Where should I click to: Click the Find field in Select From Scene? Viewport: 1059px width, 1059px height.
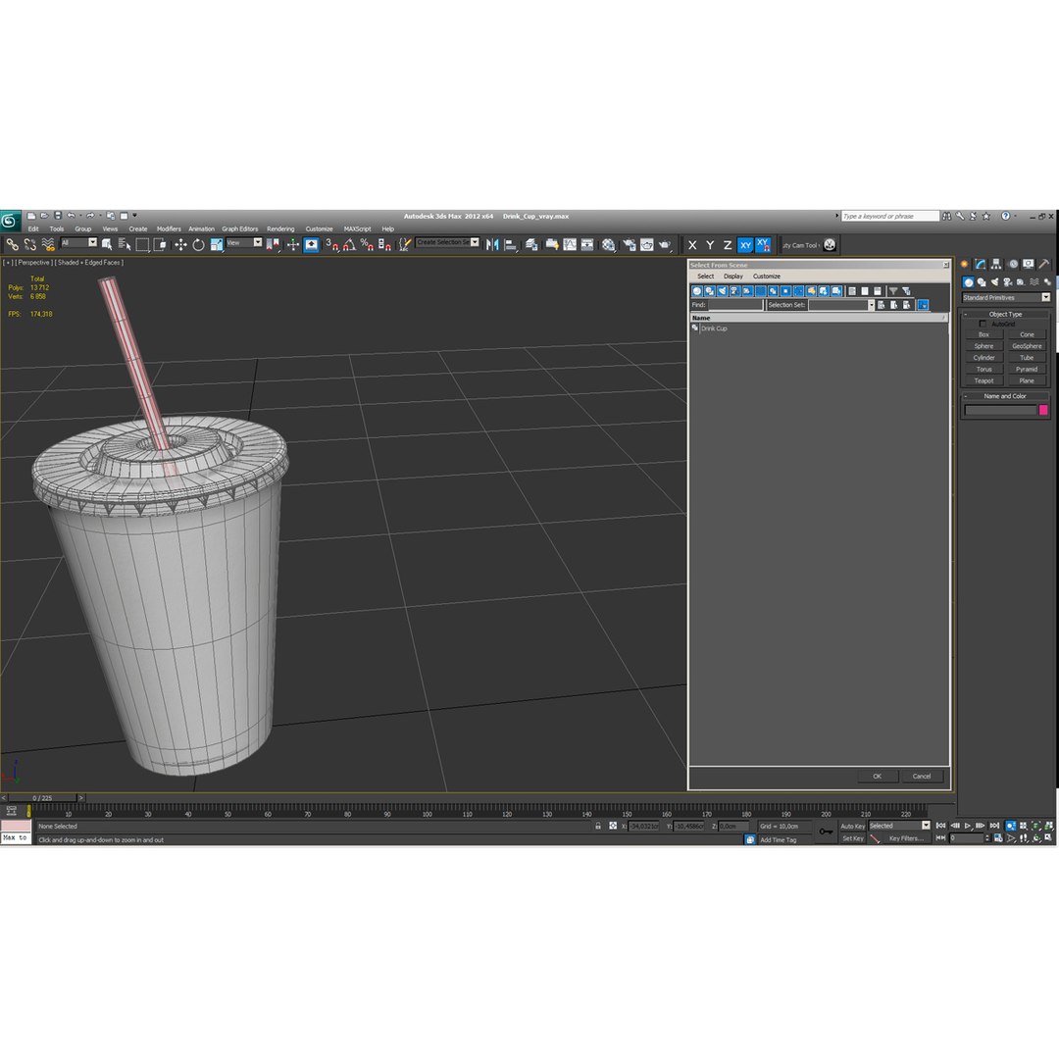pos(734,305)
